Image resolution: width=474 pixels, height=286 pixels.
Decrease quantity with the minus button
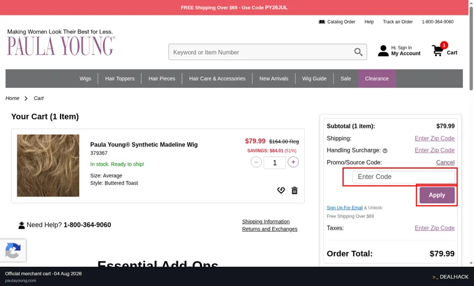(256, 162)
